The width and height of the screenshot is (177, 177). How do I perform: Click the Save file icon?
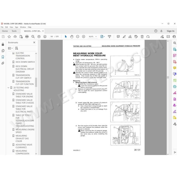pyautogui.click(x=3, y=37)
